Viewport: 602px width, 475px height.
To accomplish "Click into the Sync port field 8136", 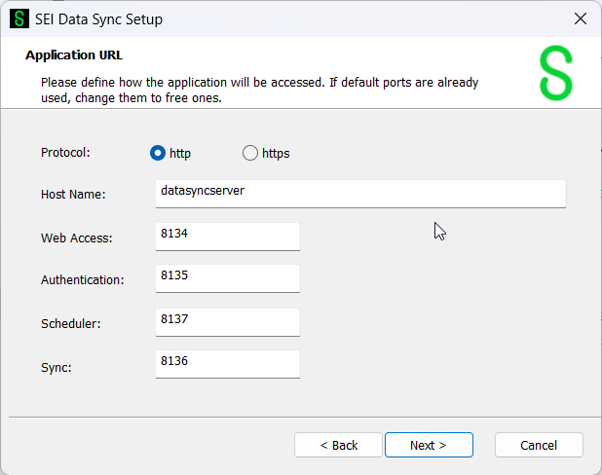I will pyautogui.click(x=227, y=363).
